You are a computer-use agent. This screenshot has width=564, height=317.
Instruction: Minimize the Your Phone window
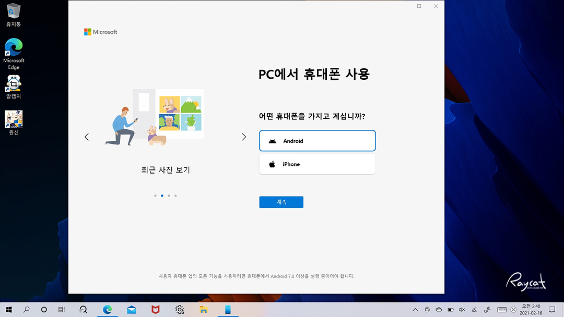tap(403, 6)
